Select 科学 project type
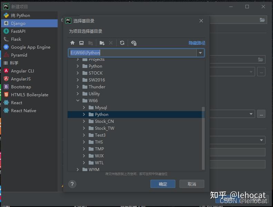Screen dimensions: 273x207 tap(29, 63)
